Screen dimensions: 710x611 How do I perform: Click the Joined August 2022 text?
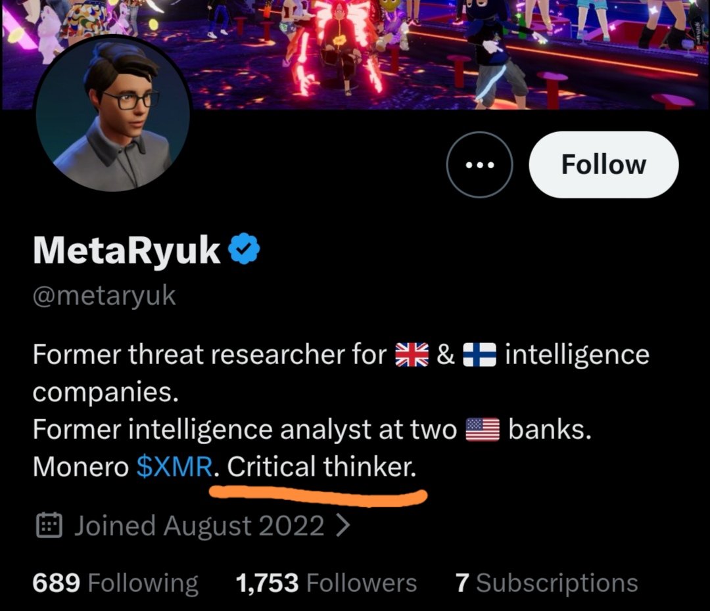(199, 526)
